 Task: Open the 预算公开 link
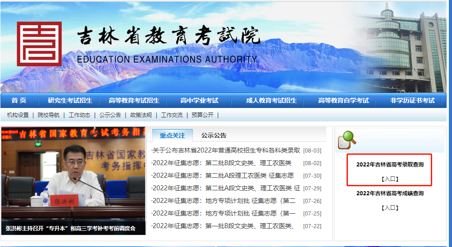coord(202,115)
